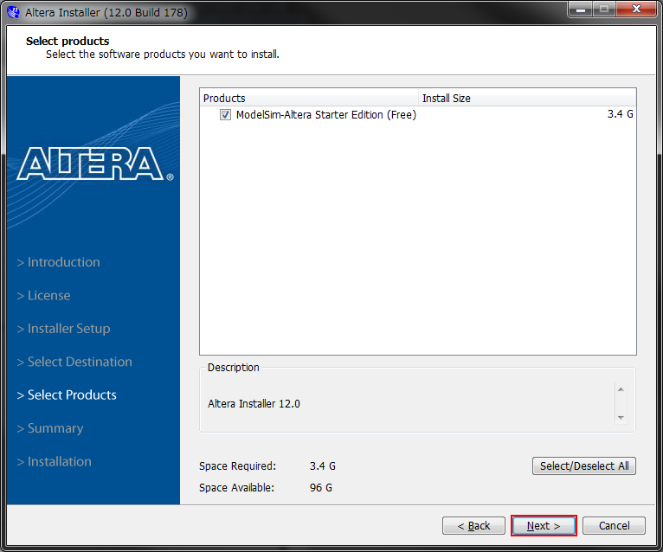Click the Altera logo in the sidebar
The image size is (663, 552).
tap(95, 164)
